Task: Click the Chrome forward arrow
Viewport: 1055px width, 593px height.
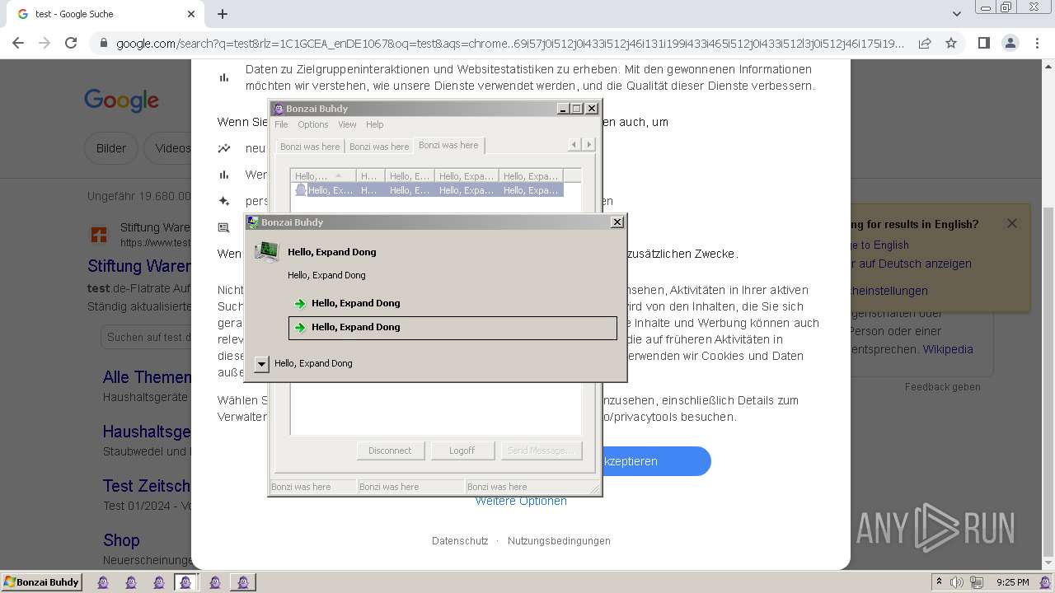Action: (x=45, y=43)
